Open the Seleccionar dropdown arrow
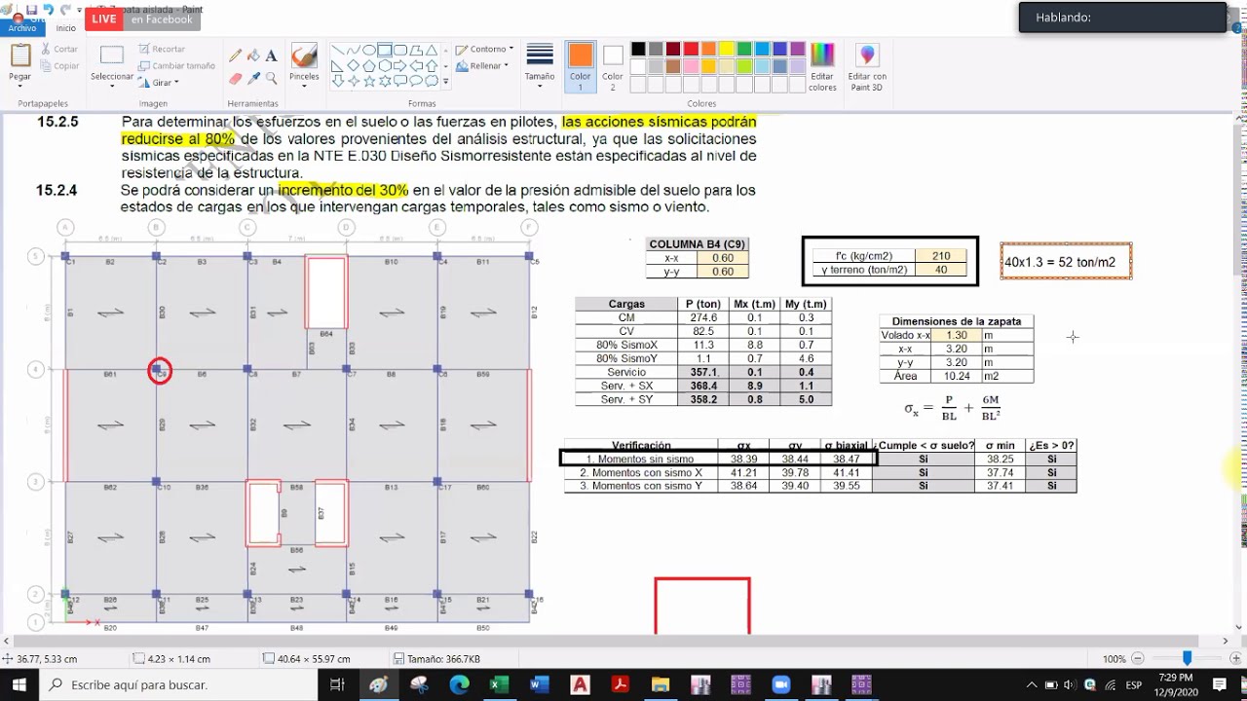This screenshot has height=701, width=1247. 112,86
